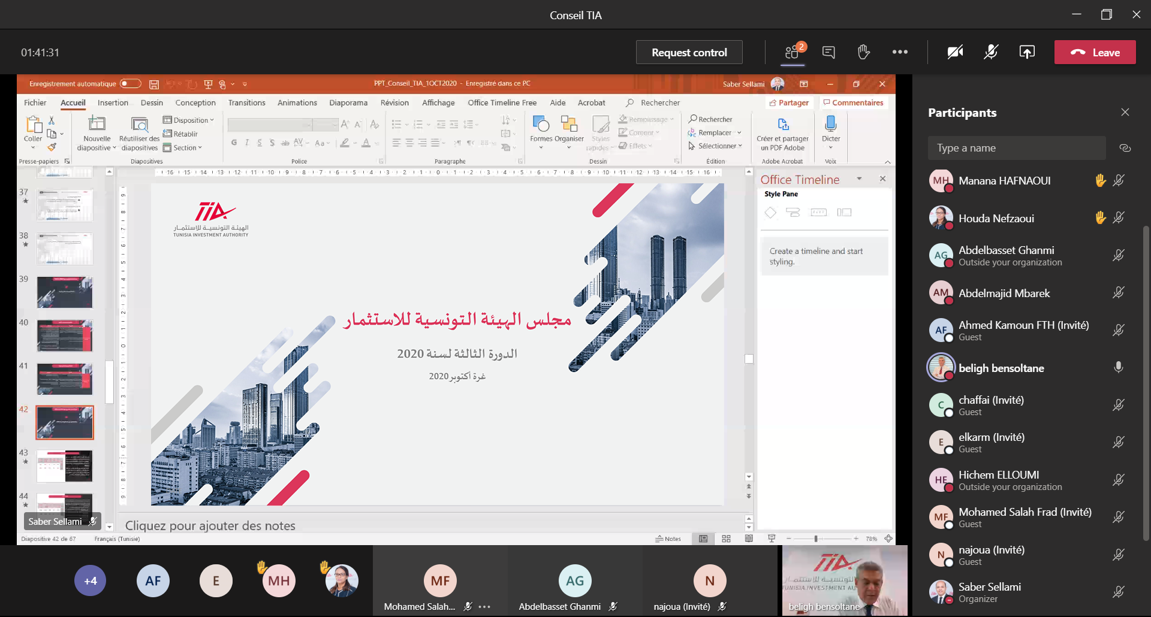Raise your hand in the meeting
The height and width of the screenshot is (617, 1151).
[863, 52]
